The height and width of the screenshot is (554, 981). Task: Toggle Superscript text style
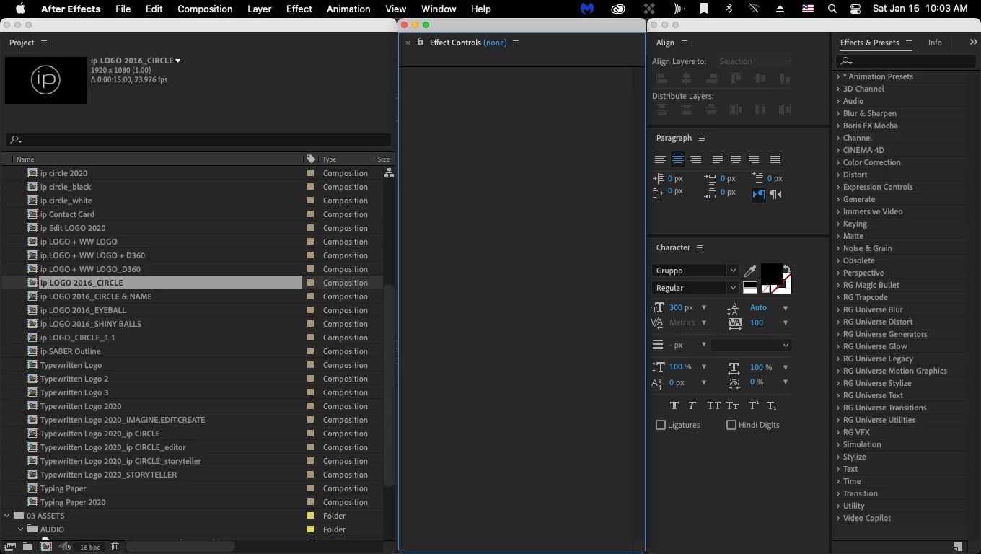click(753, 405)
